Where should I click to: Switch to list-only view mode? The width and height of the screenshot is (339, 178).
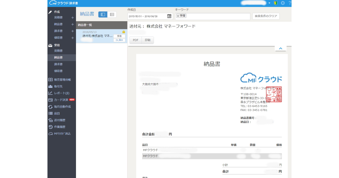coord(112,14)
